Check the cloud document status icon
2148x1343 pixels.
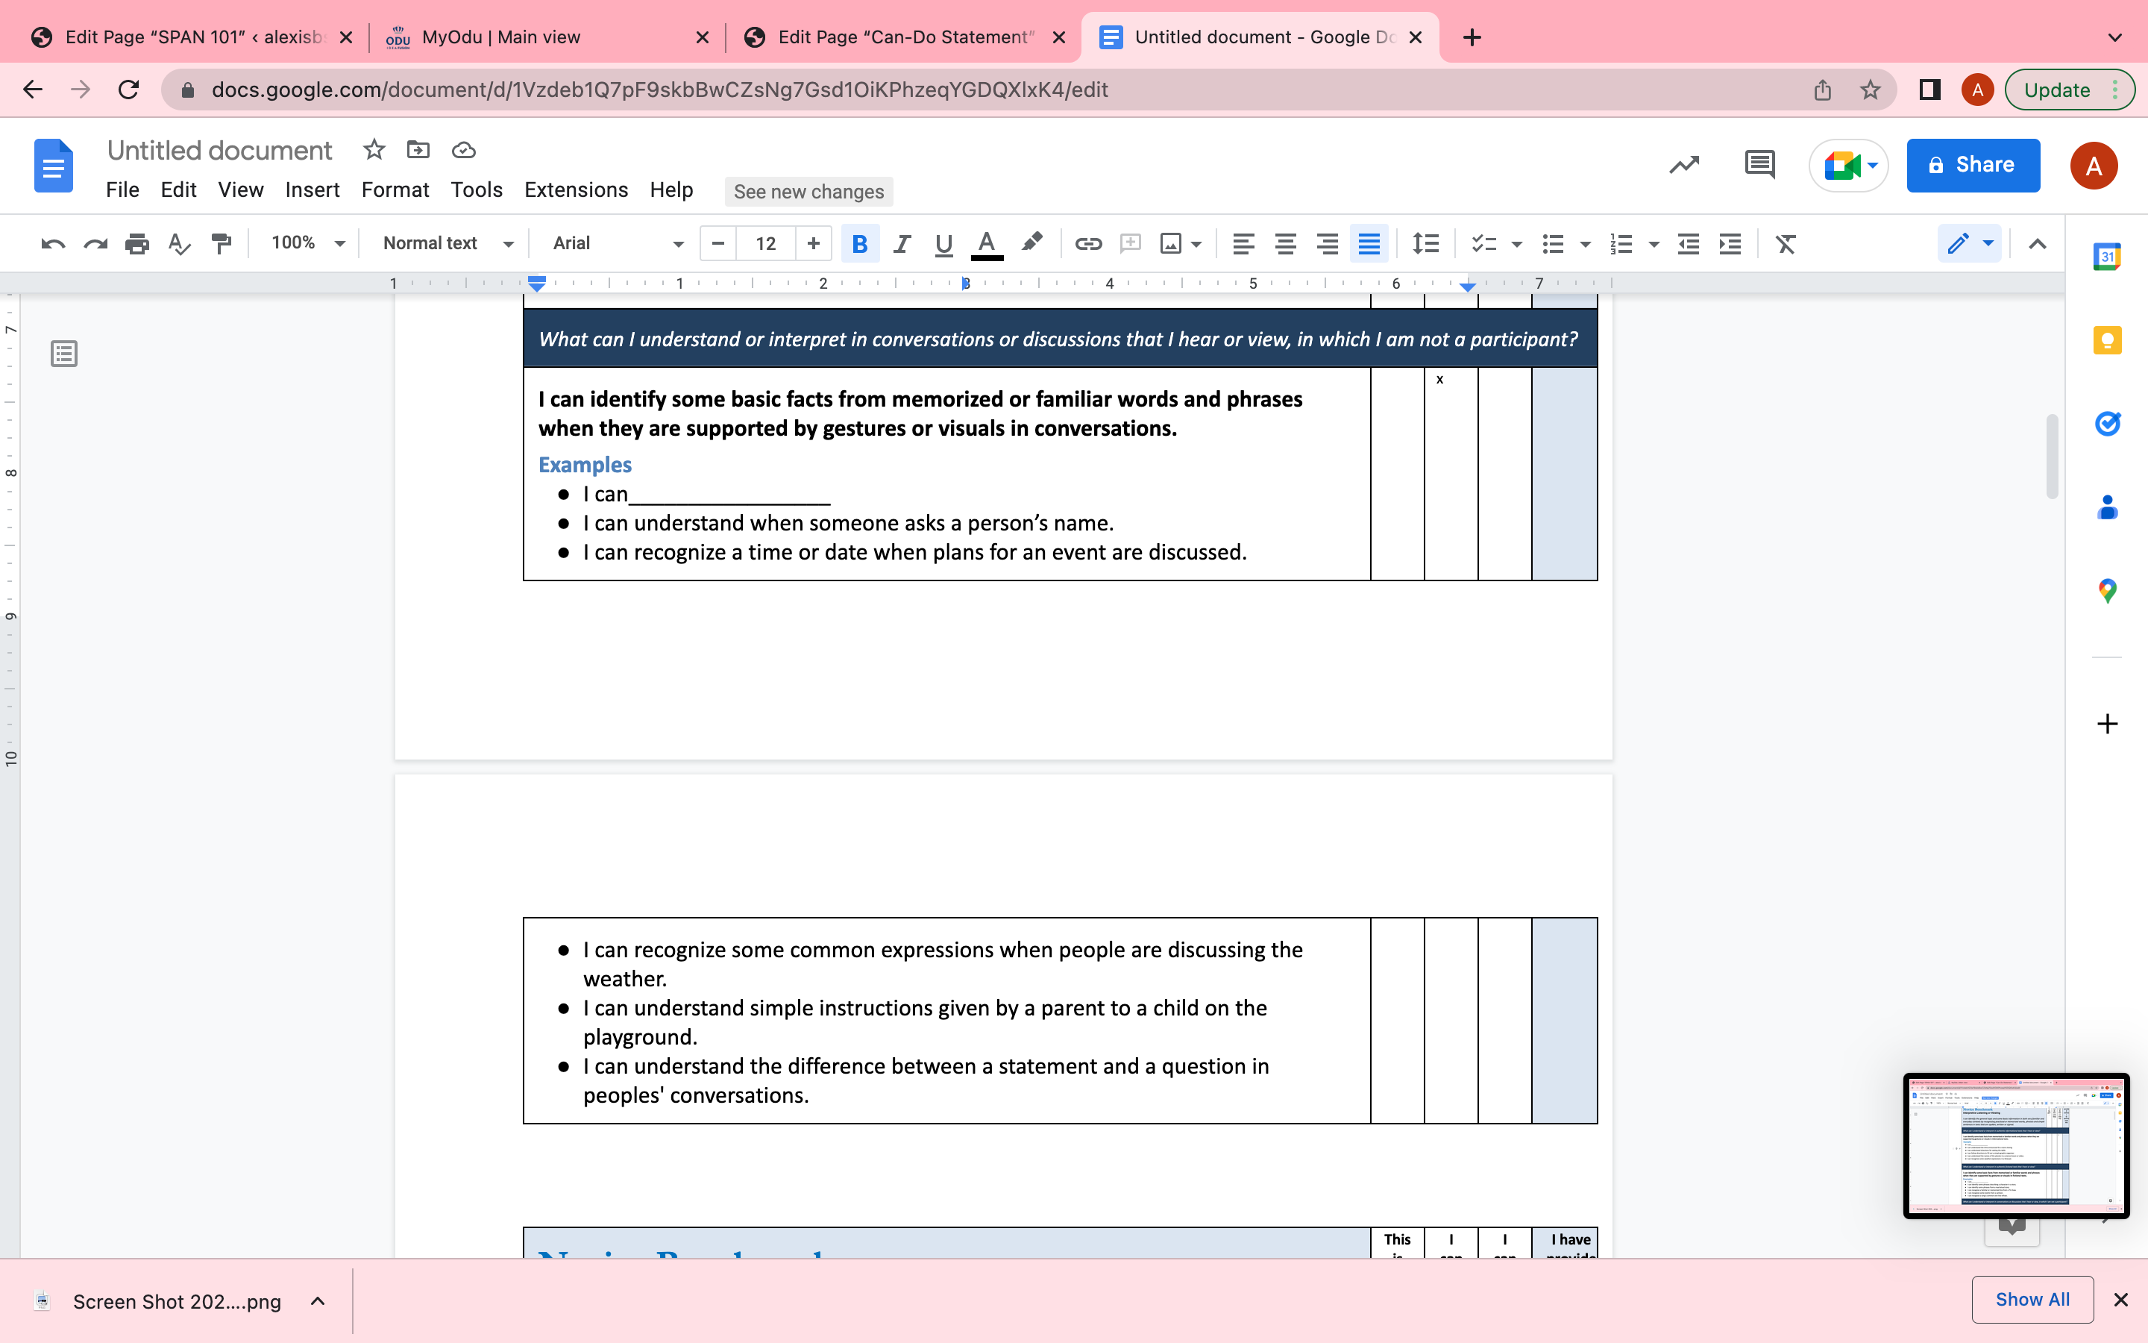[x=463, y=150]
